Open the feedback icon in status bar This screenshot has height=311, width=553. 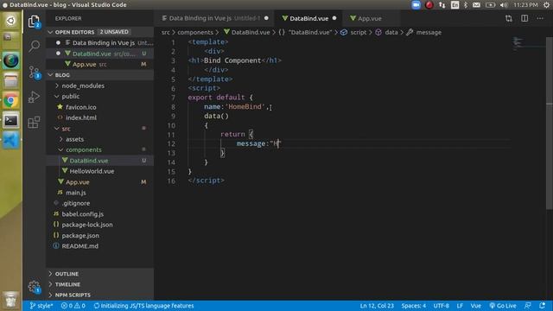click(528, 306)
